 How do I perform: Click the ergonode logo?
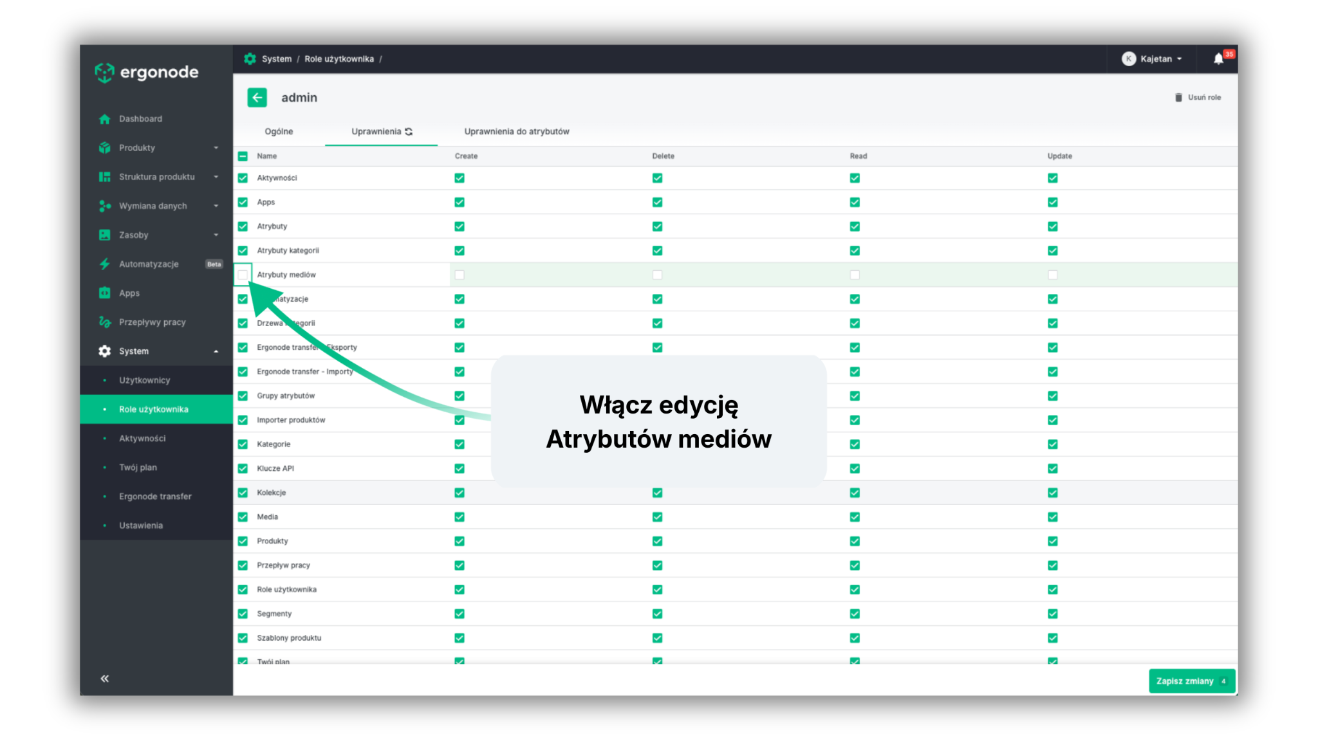click(147, 73)
